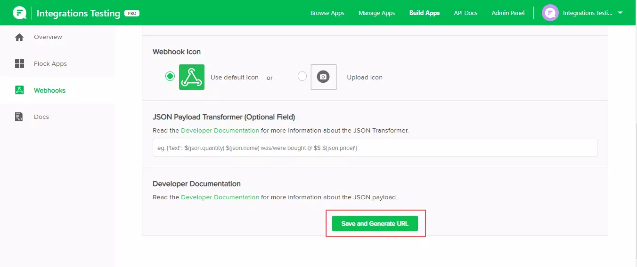Expand the account dropdown arrow

pos(620,13)
